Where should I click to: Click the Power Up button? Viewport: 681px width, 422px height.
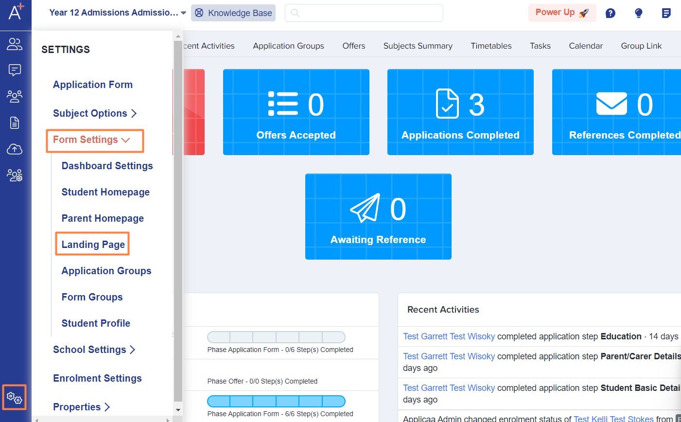562,13
